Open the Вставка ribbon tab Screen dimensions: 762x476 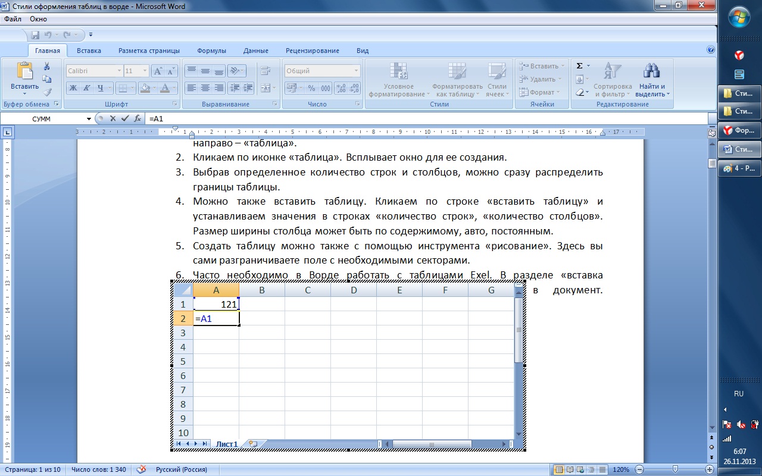pos(89,51)
